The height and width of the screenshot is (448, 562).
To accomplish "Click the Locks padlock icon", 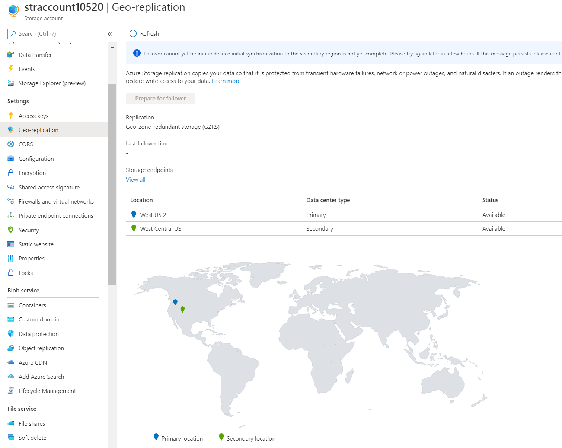I will [x=11, y=273].
